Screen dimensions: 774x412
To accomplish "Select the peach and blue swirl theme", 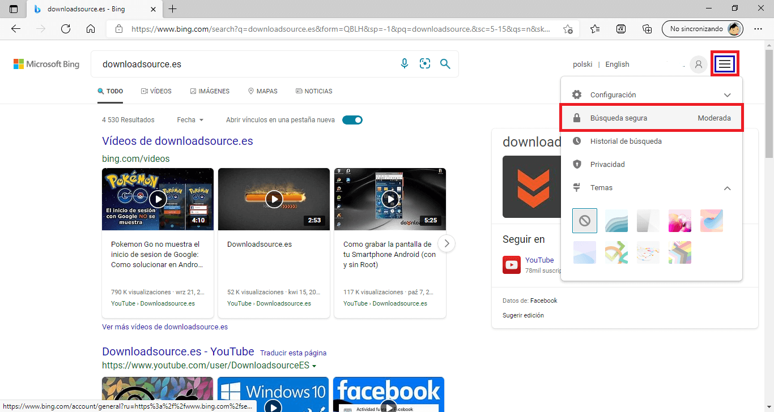I will (712, 221).
